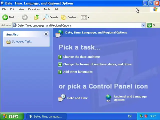This screenshot has height=120, width=160.
Task: Go up one folder level icon
Action: 37,17
